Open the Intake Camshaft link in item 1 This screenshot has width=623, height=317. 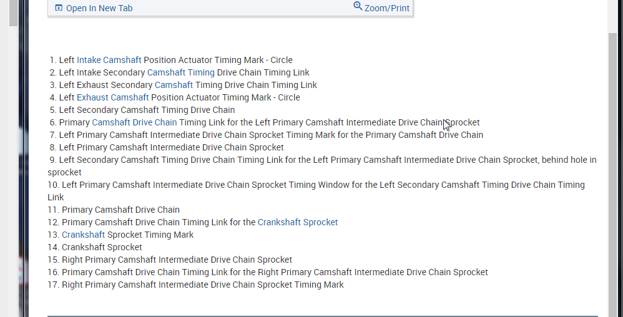[109, 60]
